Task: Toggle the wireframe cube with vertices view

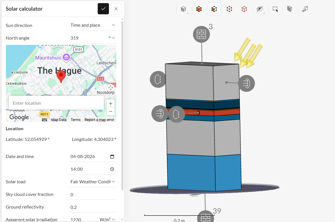Action: pos(229,9)
